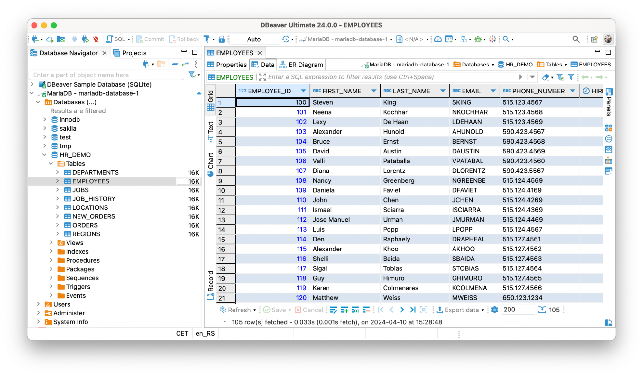Screen dimensions: 643x377
Task: Click the red disconnect plug icon
Action: [96, 39]
